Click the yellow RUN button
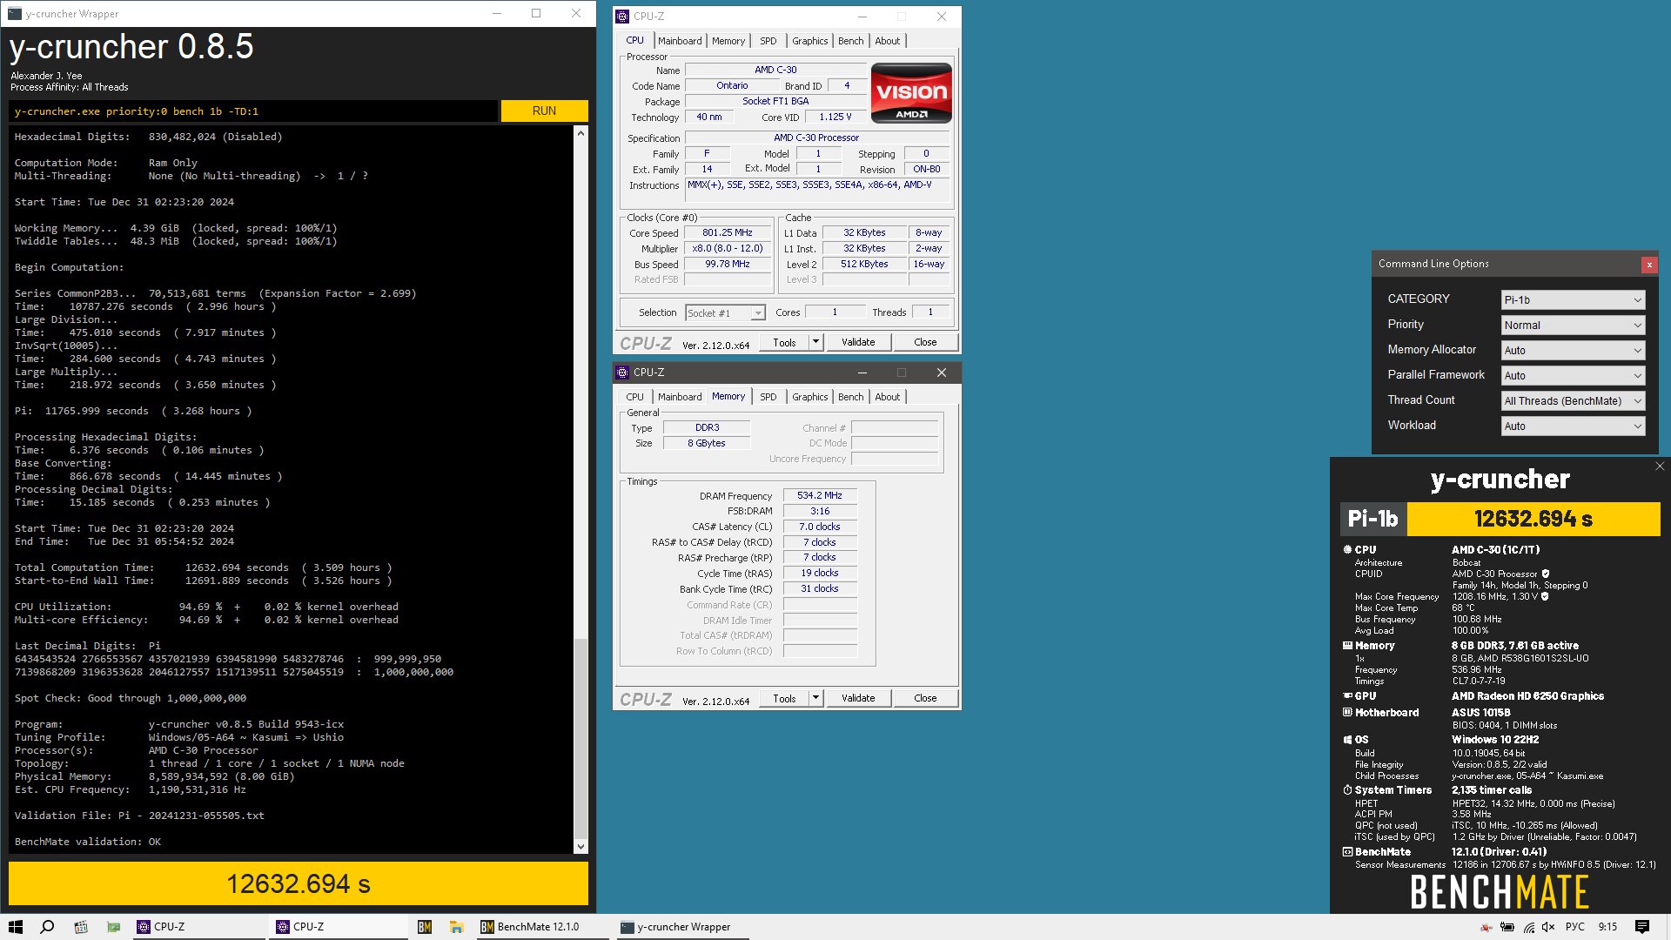The height and width of the screenshot is (940, 1671). coord(544,111)
